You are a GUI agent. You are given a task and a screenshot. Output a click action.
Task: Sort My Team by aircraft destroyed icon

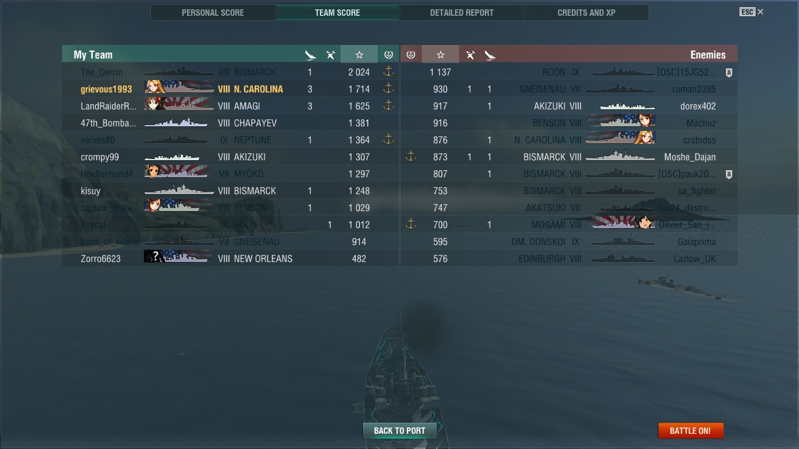330,55
